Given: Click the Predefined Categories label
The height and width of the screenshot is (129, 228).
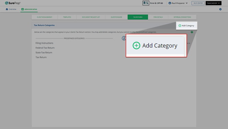Looking at the screenshot, I should coord(74,38).
